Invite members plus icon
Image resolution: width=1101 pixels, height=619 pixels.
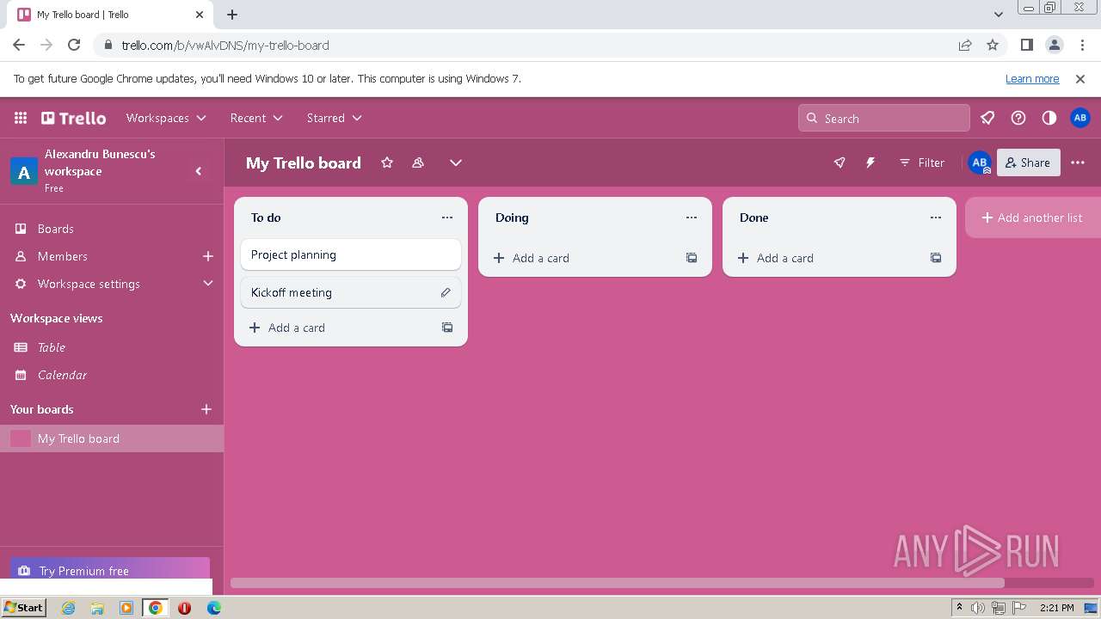tap(207, 256)
